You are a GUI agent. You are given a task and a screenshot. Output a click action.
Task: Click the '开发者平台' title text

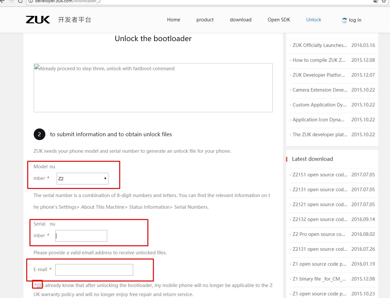pyautogui.click(x=75, y=20)
